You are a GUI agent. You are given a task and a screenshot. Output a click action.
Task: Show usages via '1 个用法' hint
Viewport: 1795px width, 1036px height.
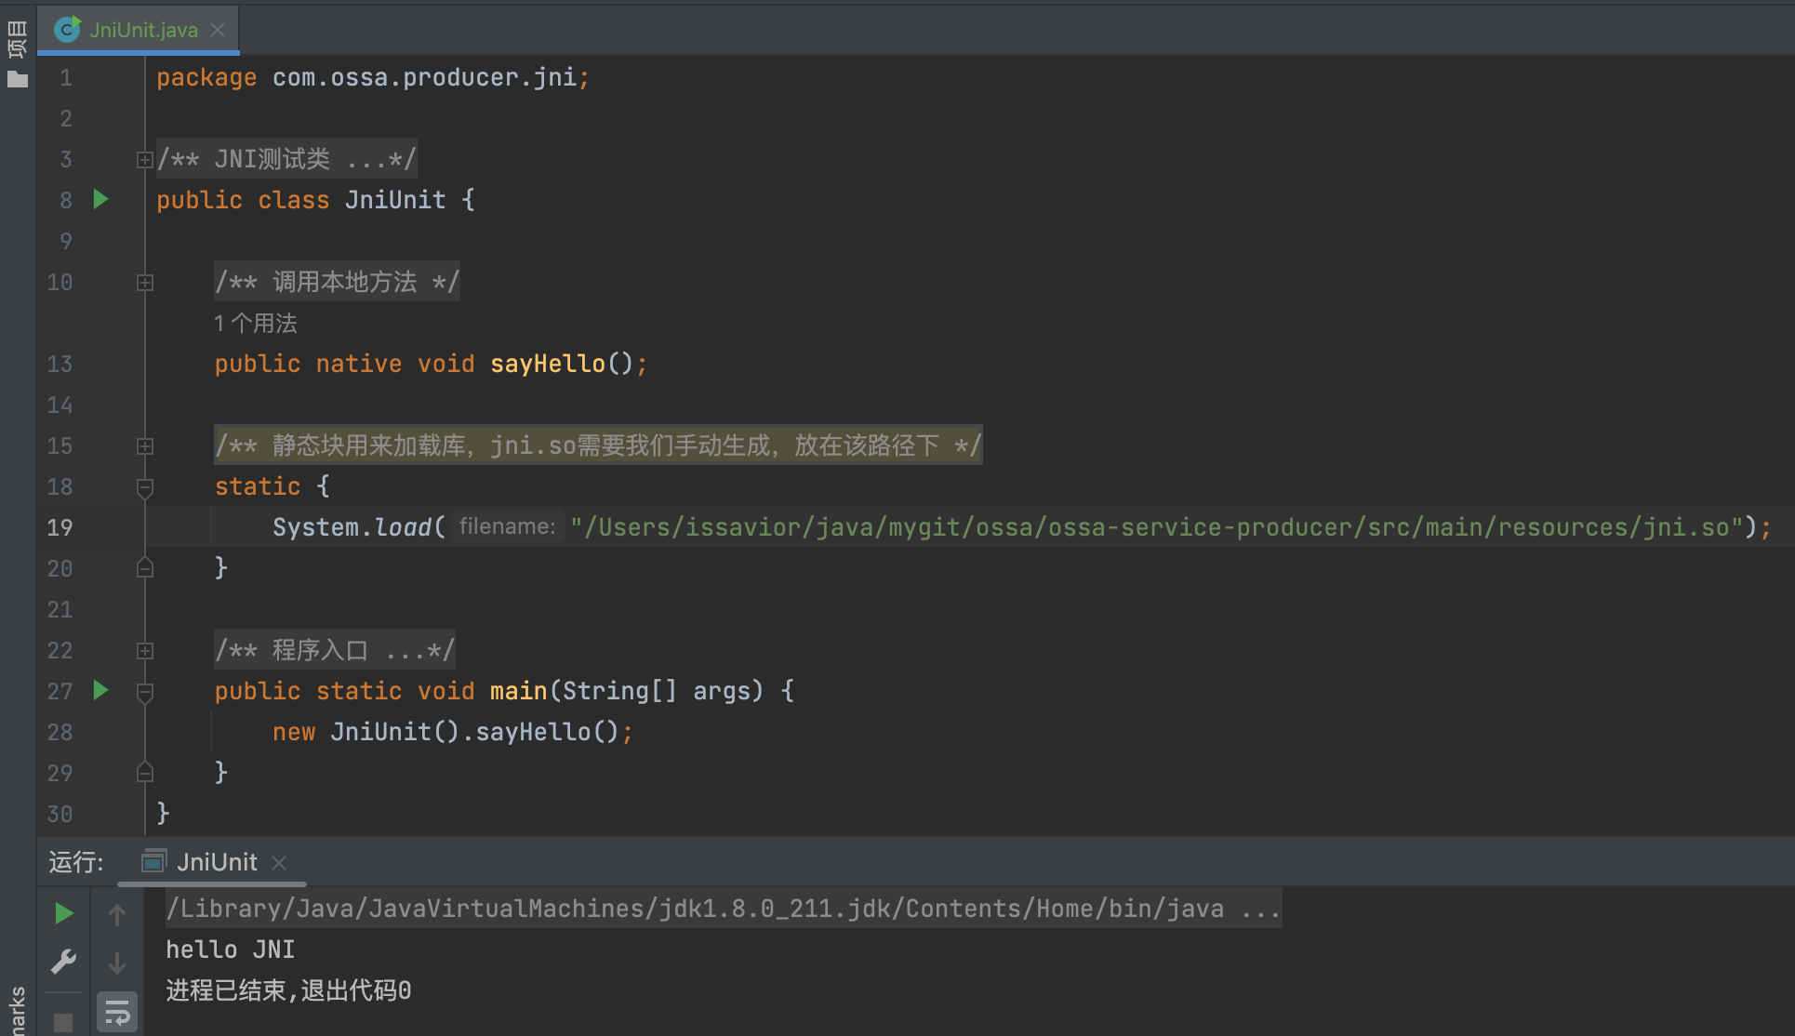[256, 324]
